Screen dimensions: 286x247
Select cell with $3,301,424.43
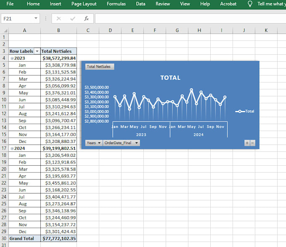58,232
